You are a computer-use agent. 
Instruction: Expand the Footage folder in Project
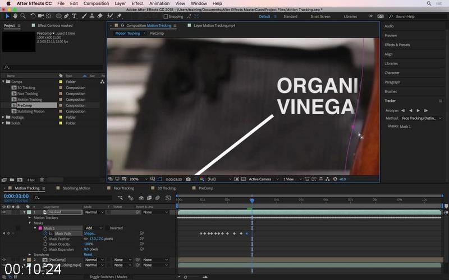(3, 117)
